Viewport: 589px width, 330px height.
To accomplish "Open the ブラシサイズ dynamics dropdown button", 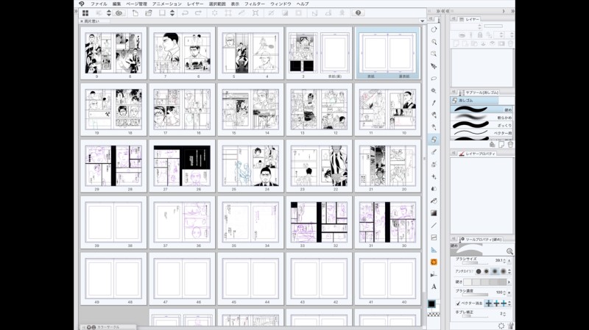I will (x=509, y=261).
